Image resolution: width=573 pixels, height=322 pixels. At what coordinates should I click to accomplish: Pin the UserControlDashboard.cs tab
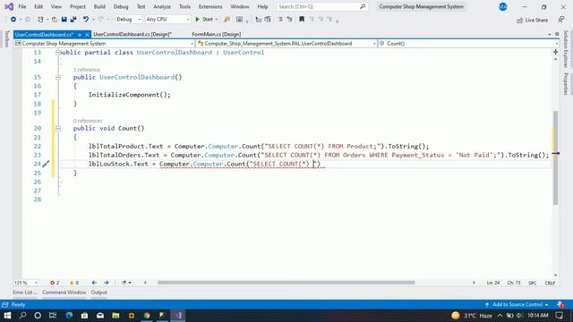[x=80, y=35]
